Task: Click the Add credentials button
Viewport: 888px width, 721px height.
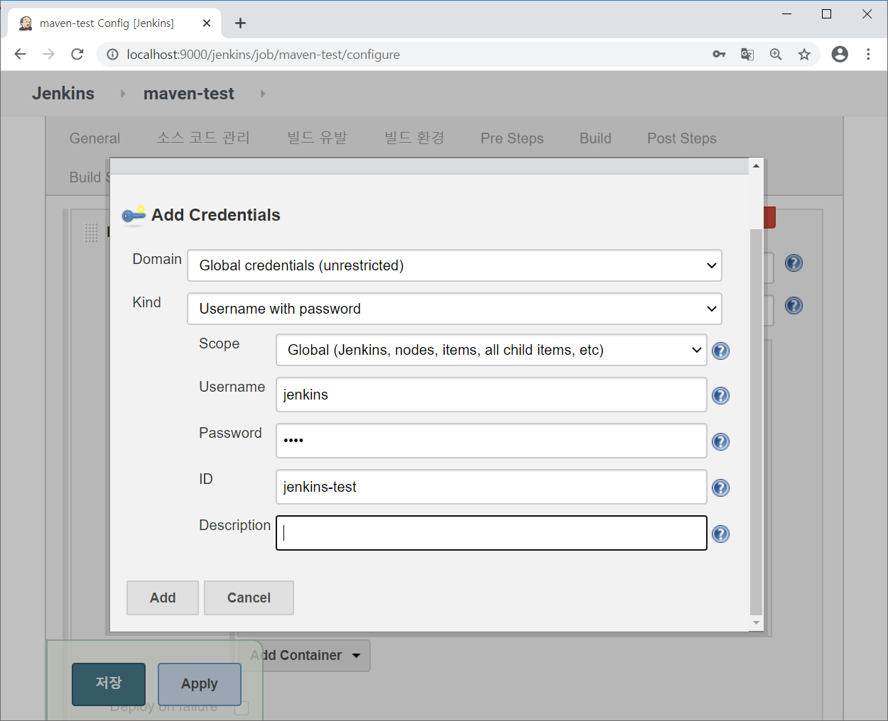Action: [163, 598]
